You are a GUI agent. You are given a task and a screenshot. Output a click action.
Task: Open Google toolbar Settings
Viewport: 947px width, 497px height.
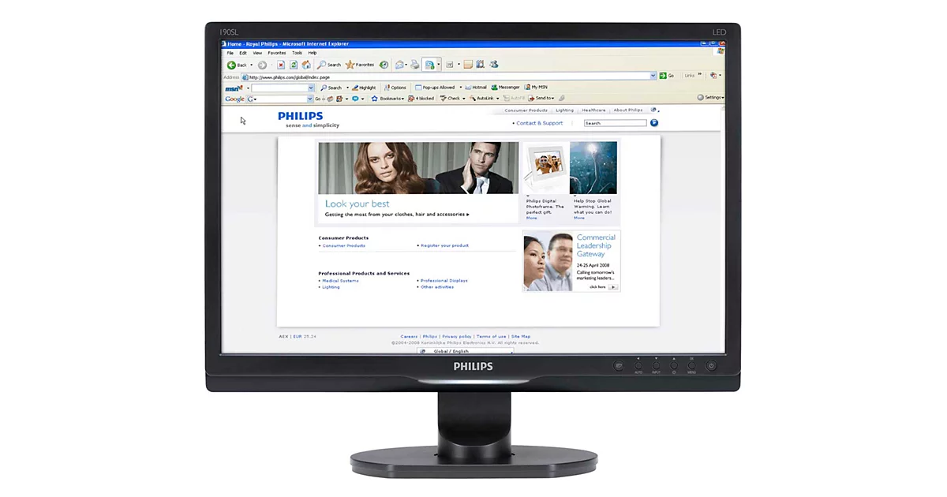point(710,97)
